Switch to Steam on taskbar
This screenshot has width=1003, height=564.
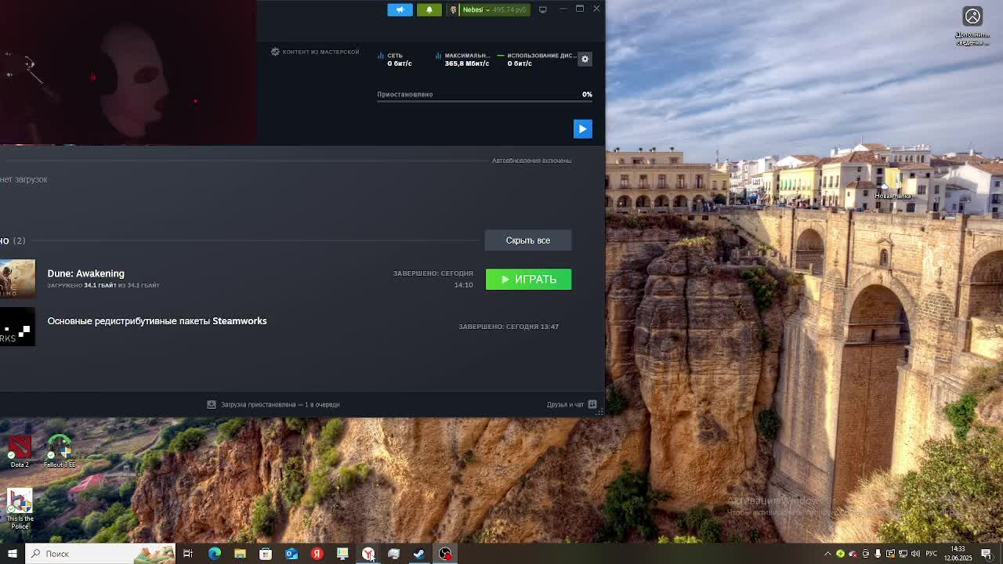pyautogui.click(x=419, y=554)
